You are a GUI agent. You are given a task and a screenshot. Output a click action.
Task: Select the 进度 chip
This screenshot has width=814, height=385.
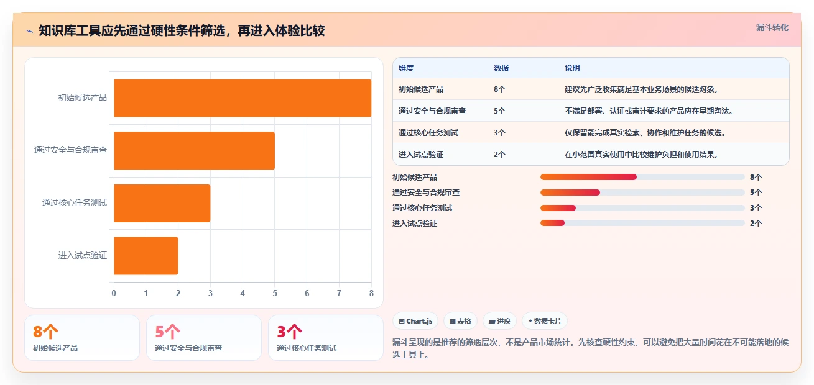[x=499, y=321]
